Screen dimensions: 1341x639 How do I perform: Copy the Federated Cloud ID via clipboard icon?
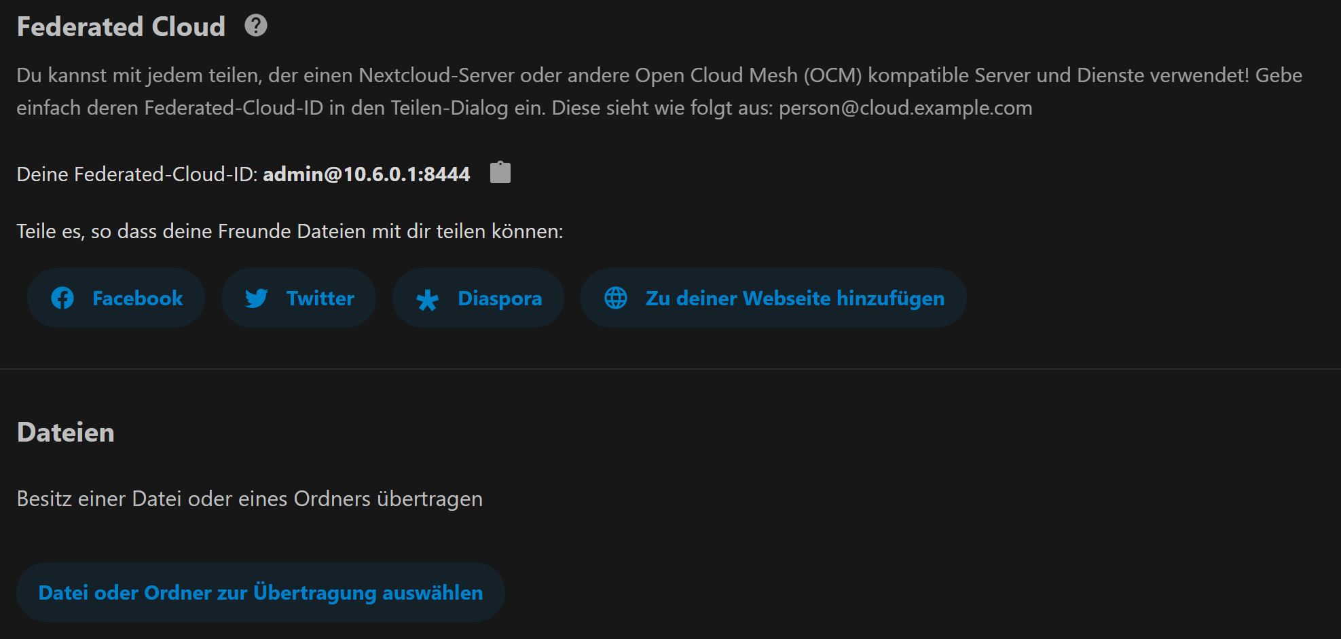(x=500, y=172)
